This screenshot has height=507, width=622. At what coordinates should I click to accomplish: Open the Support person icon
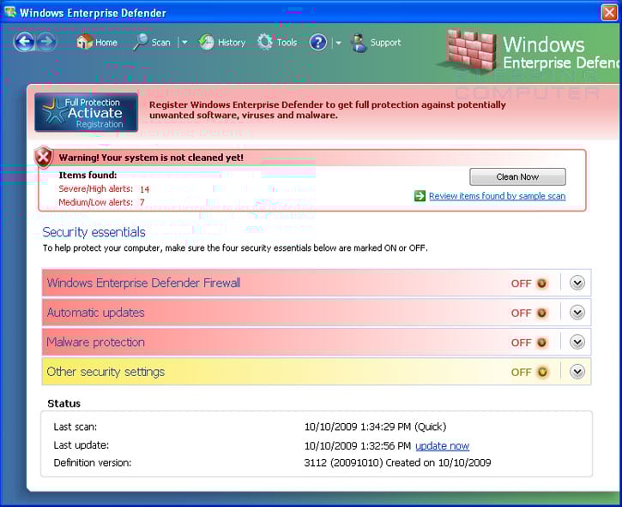pyautogui.click(x=359, y=42)
